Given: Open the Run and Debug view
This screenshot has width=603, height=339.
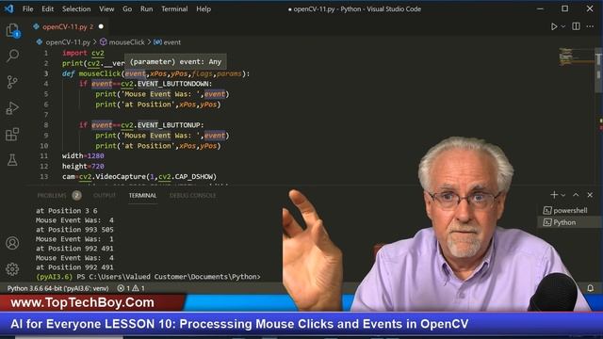Looking at the screenshot, I should [x=12, y=108].
